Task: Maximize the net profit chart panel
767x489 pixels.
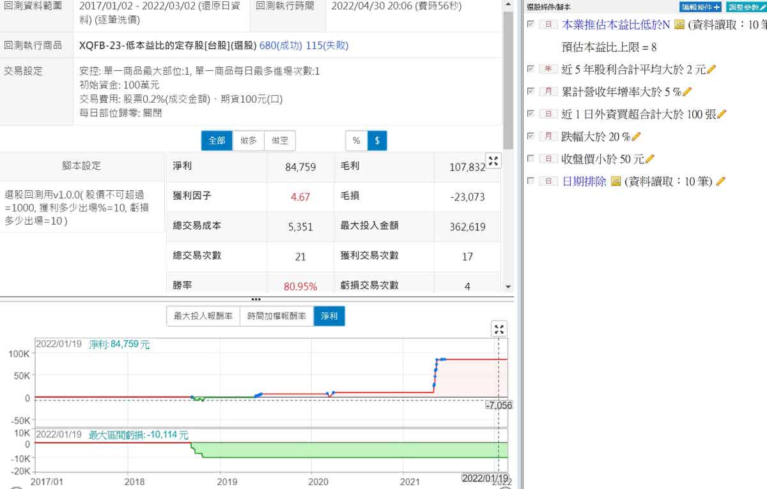Action: click(499, 329)
